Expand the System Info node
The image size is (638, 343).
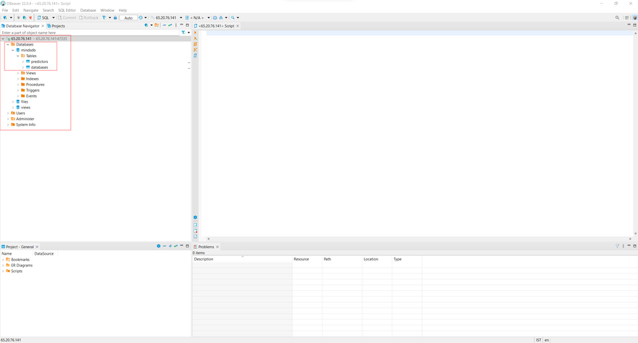coord(8,124)
